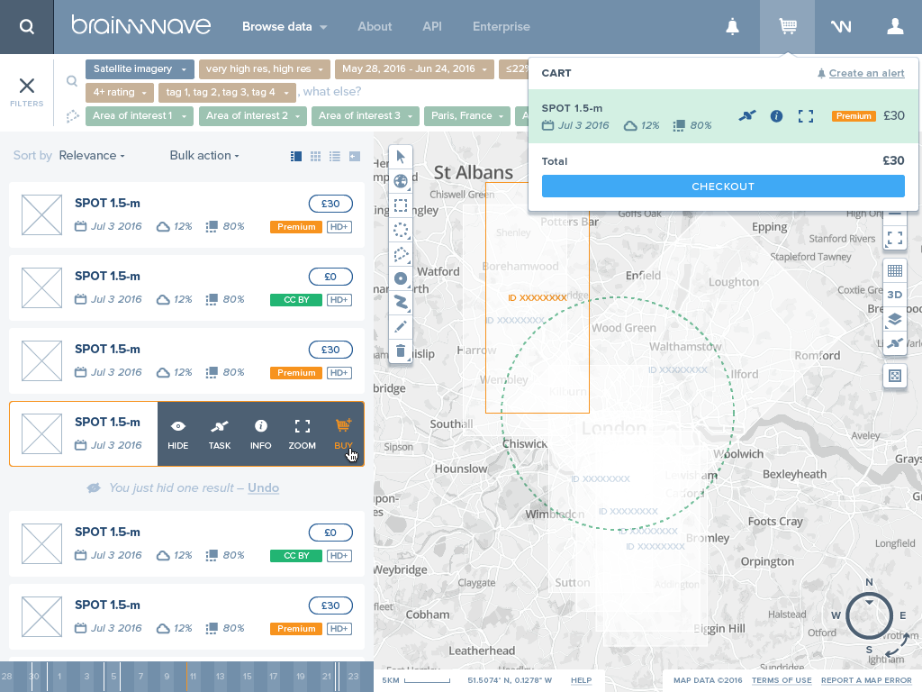922x692 pixels.
Task: Click REPORT A MAP ERROR link
Action: click(x=866, y=680)
